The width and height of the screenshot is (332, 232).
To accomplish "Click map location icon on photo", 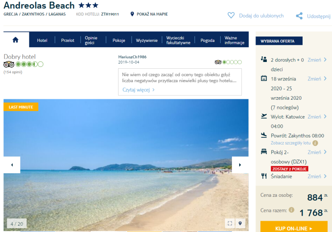I will [x=240, y=223].
